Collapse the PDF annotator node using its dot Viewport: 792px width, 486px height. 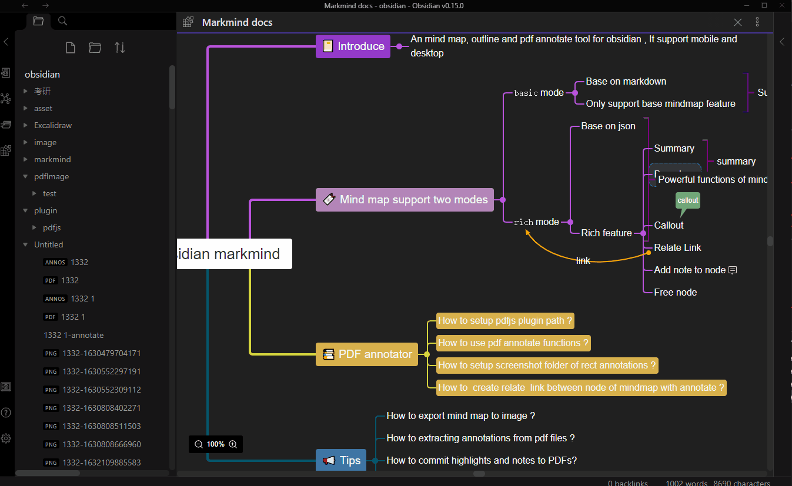click(x=427, y=354)
